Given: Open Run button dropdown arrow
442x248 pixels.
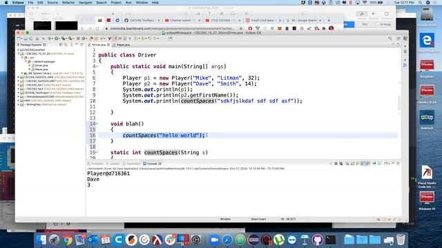Looking at the screenshot, I should pos(59,39).
